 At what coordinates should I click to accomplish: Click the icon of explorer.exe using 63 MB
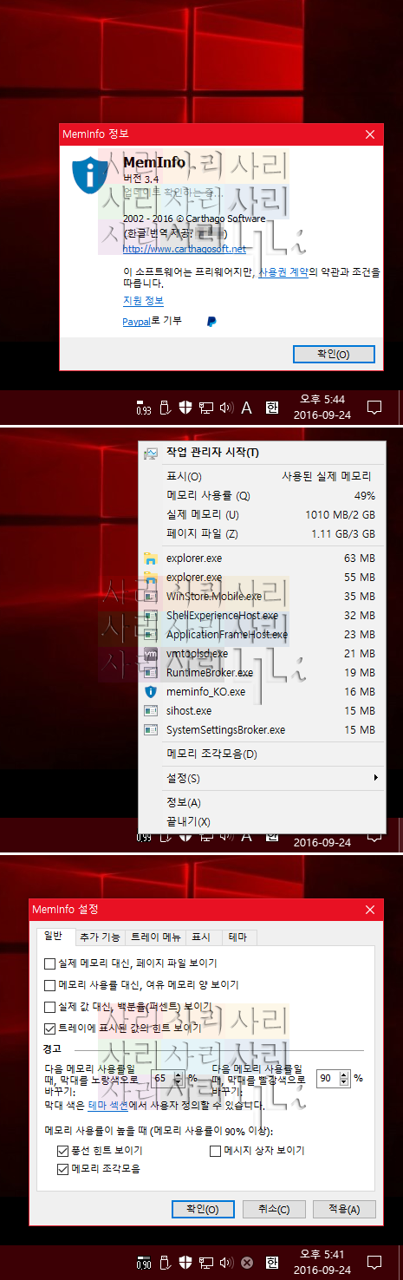click(x=151, y=558)
